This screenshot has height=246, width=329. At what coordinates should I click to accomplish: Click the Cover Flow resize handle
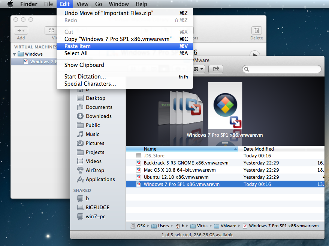click(x=225, y=143)
